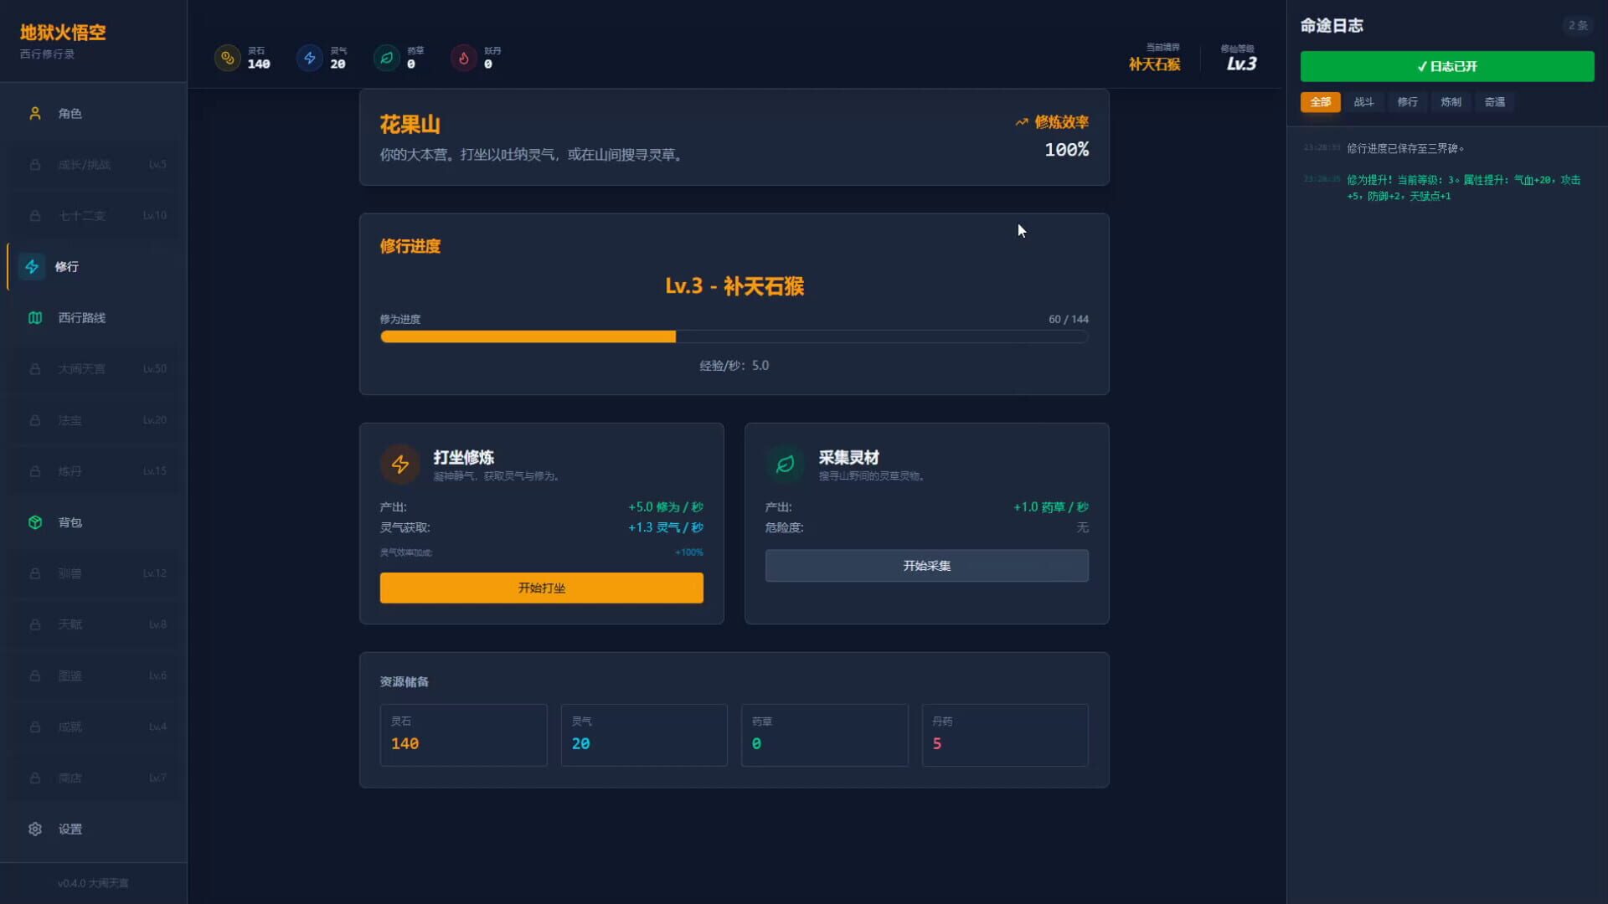Select the 角色 character icon in the sidebar
This screenshot has height=904, width=1608.
[x=34, y=113]
